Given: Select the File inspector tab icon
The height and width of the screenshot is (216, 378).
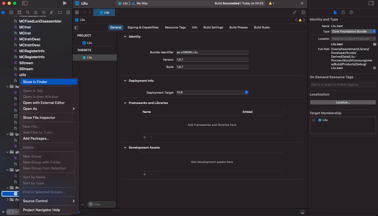Looking at the screenshot, I should coord(335,12).
